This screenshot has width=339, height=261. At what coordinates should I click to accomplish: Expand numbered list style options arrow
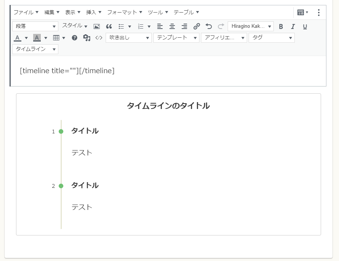click(149, 27)
